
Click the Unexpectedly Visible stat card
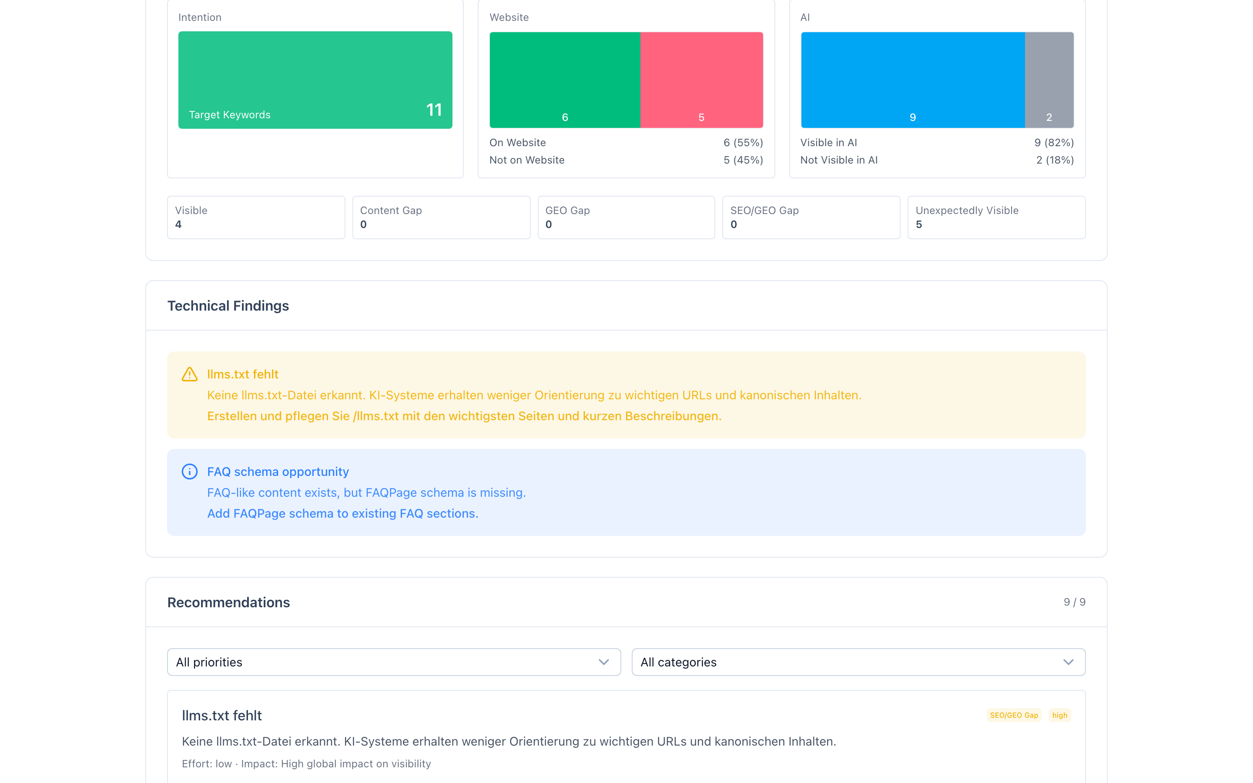996,217
